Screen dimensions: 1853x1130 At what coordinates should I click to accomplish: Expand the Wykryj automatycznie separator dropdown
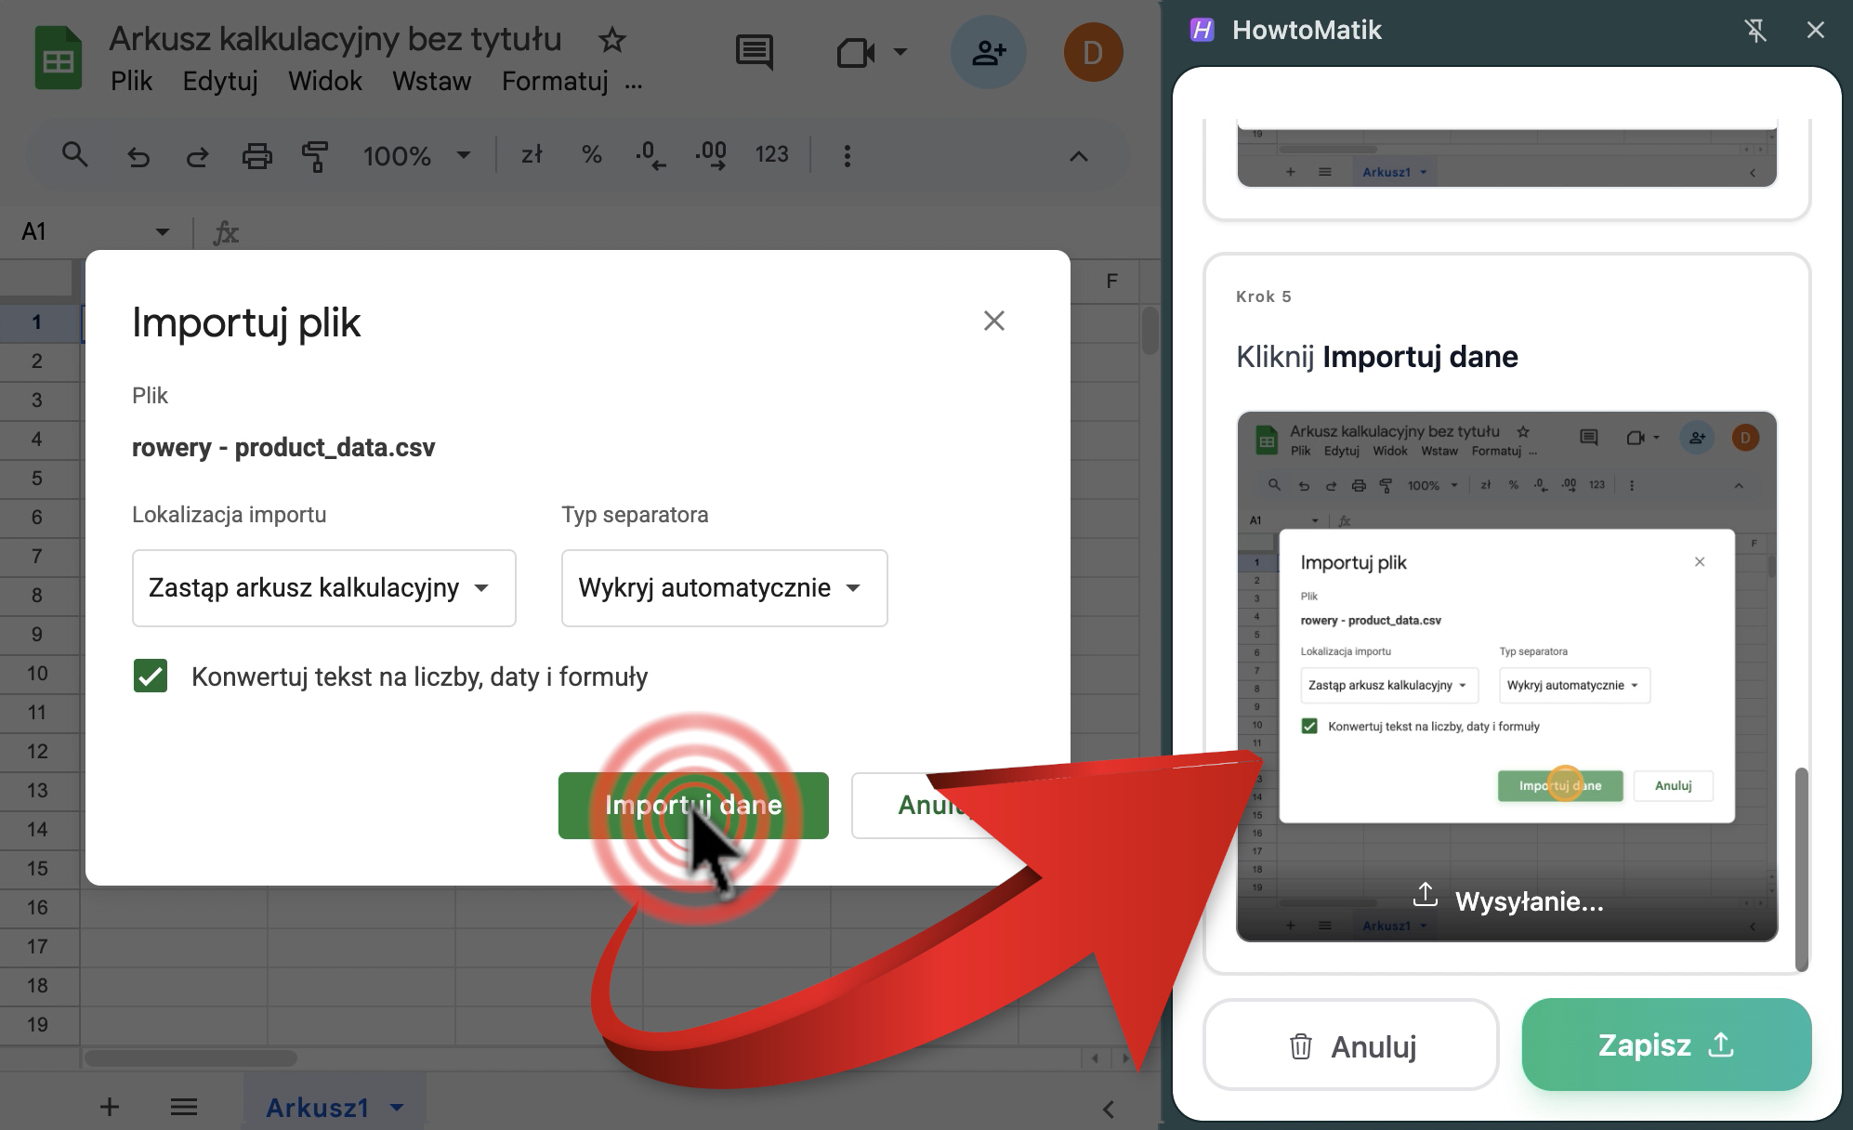tap(723, 588)
